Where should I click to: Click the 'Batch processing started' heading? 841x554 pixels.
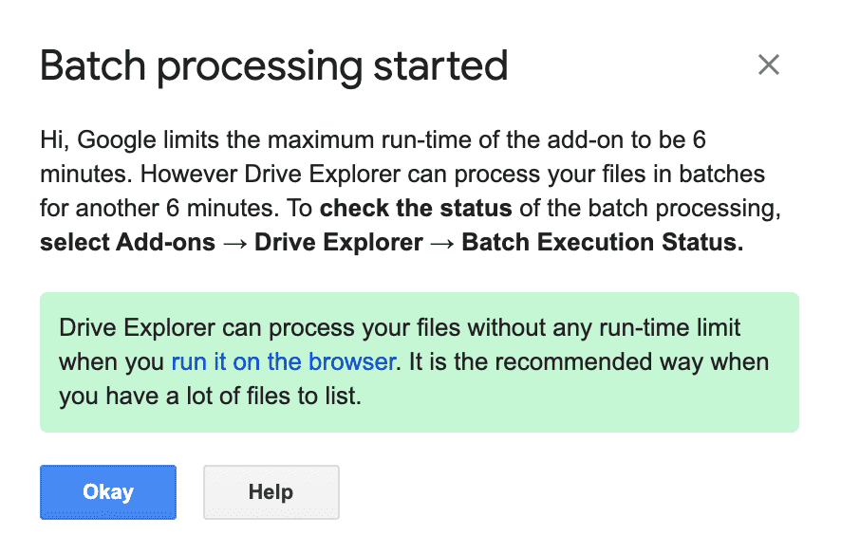(x=273, y=65)
